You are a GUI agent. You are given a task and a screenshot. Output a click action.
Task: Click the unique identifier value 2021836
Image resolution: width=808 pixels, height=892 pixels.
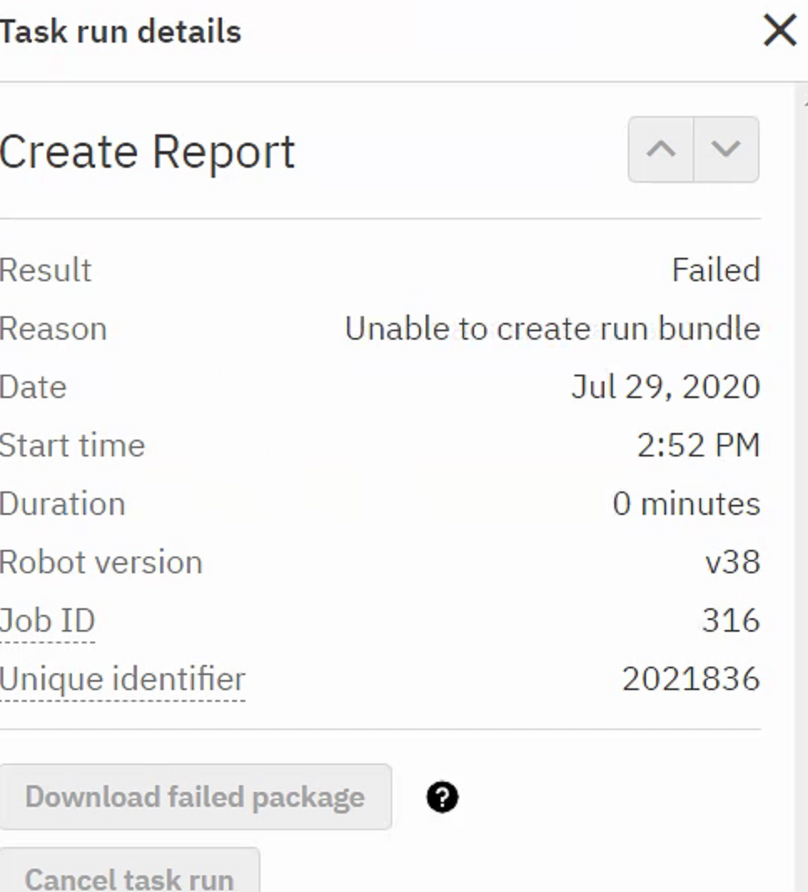tap(690, 679)
